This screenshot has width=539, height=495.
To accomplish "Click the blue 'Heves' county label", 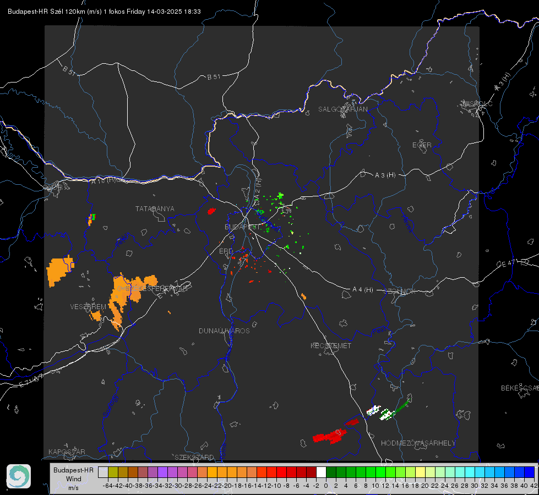I will point(407,223).
